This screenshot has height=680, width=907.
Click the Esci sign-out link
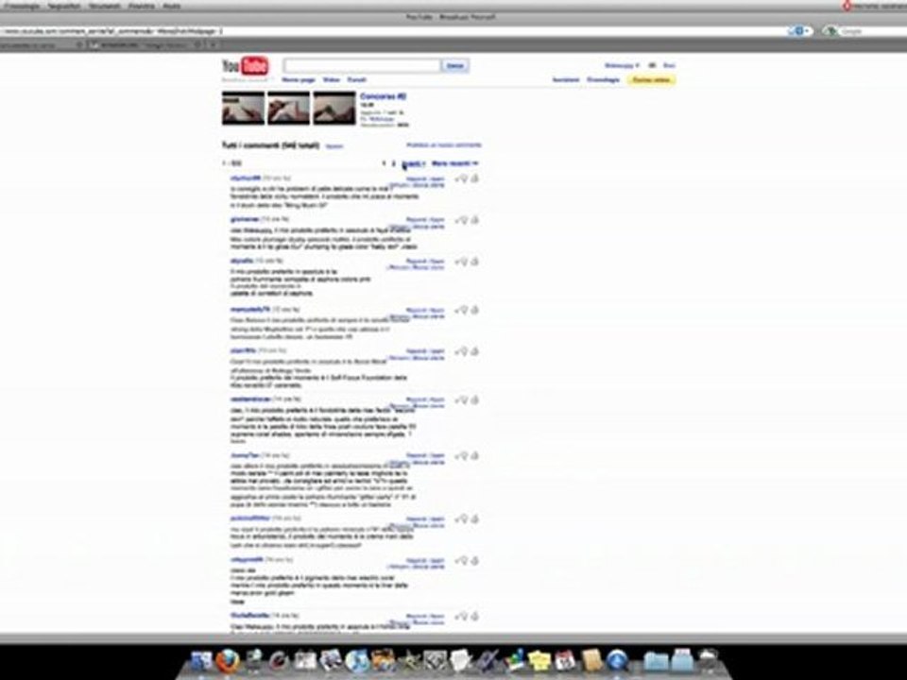669,65
